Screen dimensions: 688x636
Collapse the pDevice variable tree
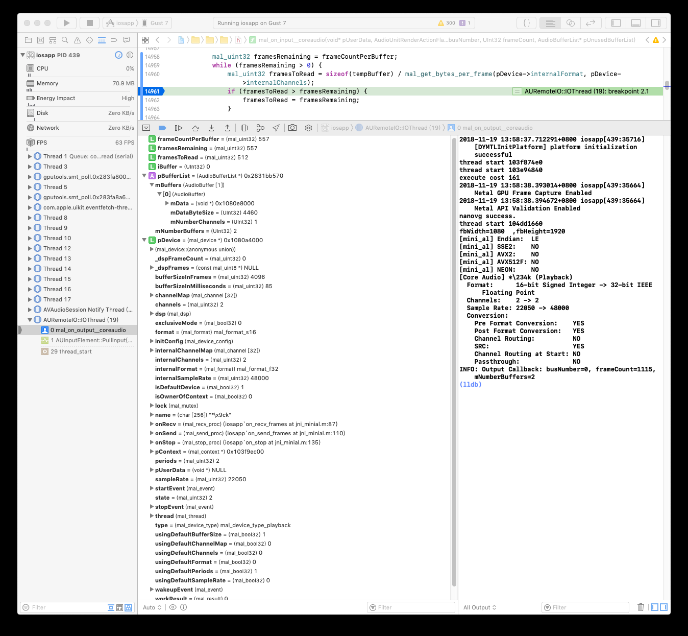click(144, 240)
